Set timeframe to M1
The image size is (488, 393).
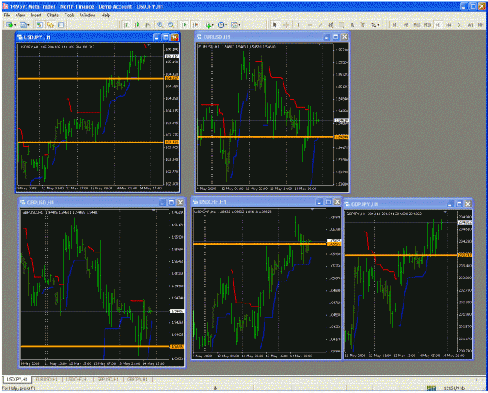pos(395,25)
